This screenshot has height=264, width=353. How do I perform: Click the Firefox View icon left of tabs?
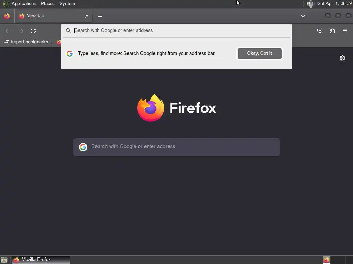7,16
